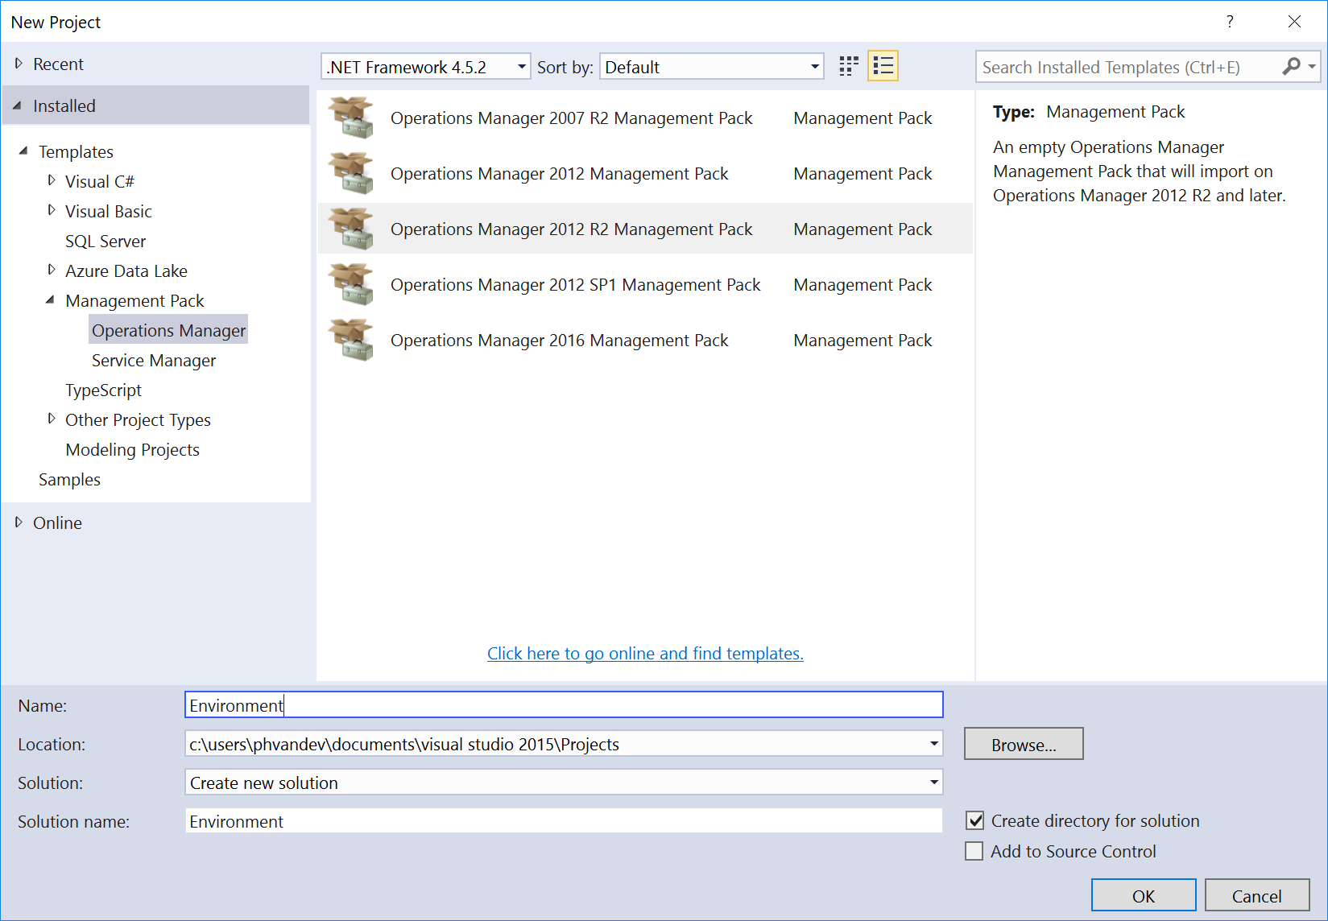1328x921 pixels.
Task: Open the Solution dropdown arrow
Action: point(933,783)
